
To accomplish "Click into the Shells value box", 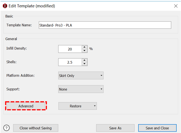I will pyautogui.click(x=70, y=62).
